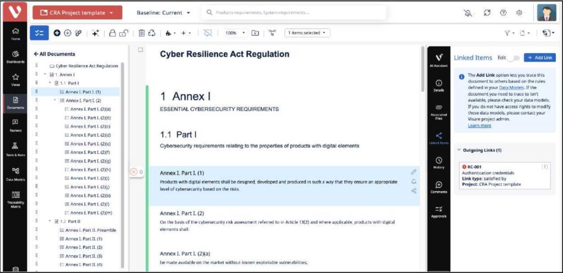Open the Views section
Image resolution: width=563 pixels, height=273 pixels.
[x=15, y=80]
